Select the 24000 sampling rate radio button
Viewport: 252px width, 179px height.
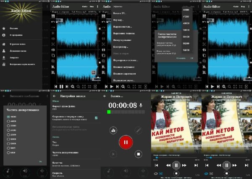[x=8, y=130]
